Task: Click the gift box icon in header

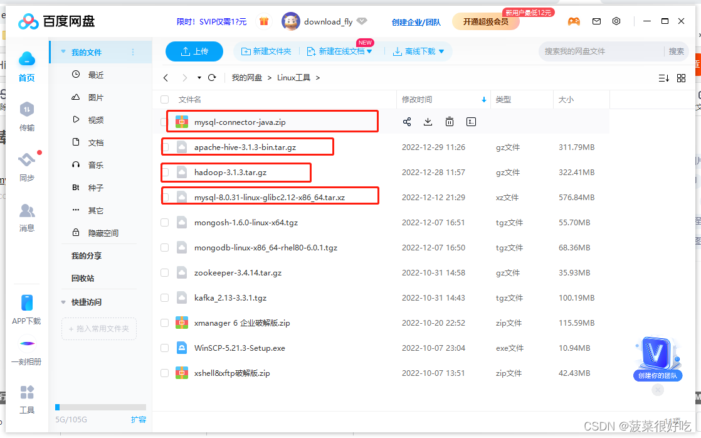Action: click(x=264, y=21)
